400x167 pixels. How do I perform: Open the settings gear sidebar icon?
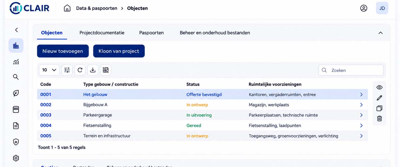16,158
